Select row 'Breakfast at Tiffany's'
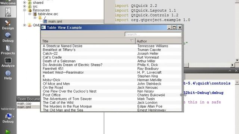Image resolution: width=239 pixels, height=134 pixels. 111,50
